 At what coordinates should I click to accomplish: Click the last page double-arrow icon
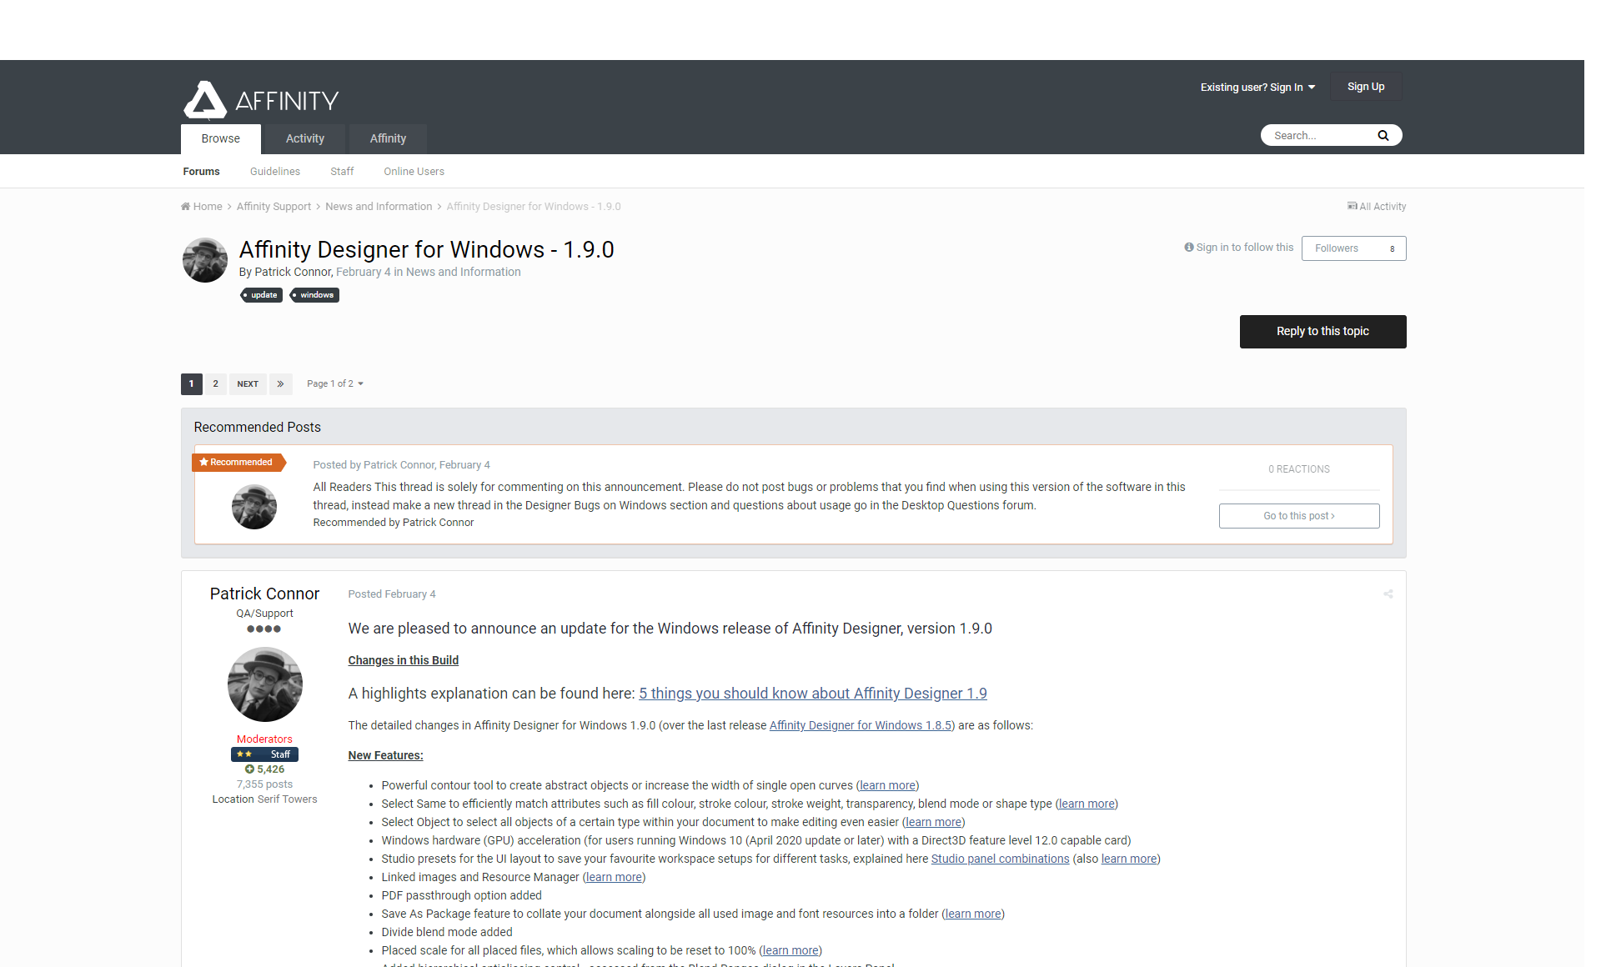point(280,384)
